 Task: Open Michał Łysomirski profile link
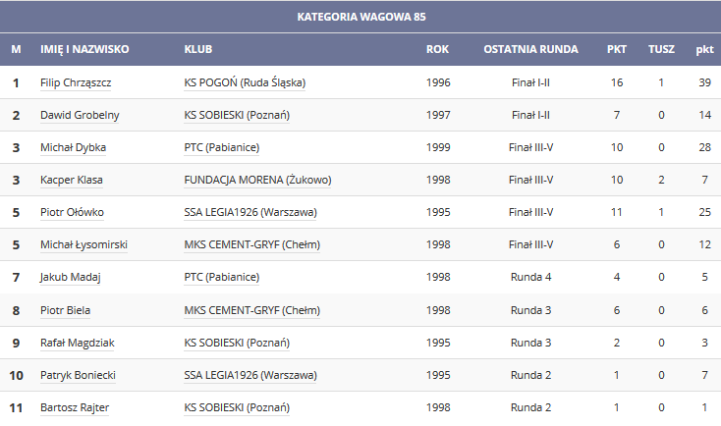pyautogui.click(x=83, y=244)
